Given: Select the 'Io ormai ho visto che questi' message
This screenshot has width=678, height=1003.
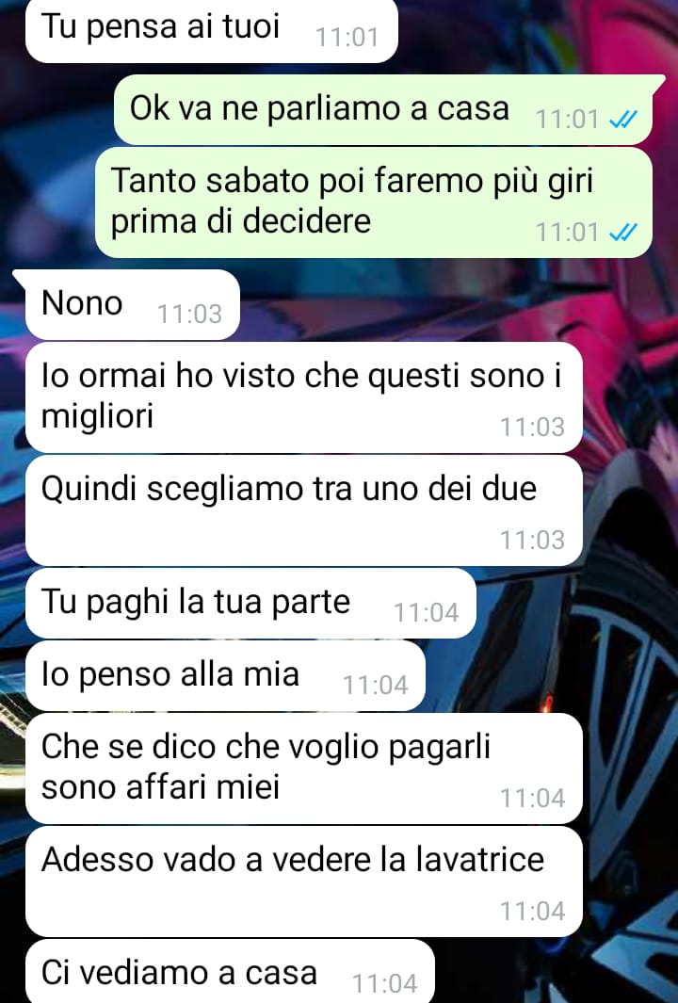Looking at the screenshot, I should click(304, 397).
